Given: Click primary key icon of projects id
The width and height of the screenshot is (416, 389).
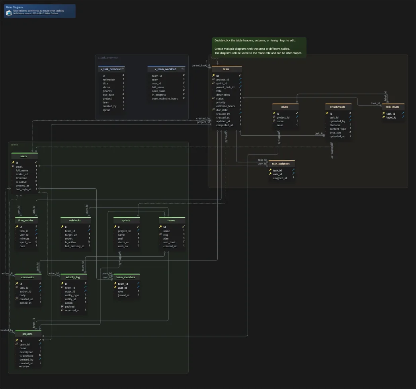Looking at the screenshot, I should coord(17,340).
